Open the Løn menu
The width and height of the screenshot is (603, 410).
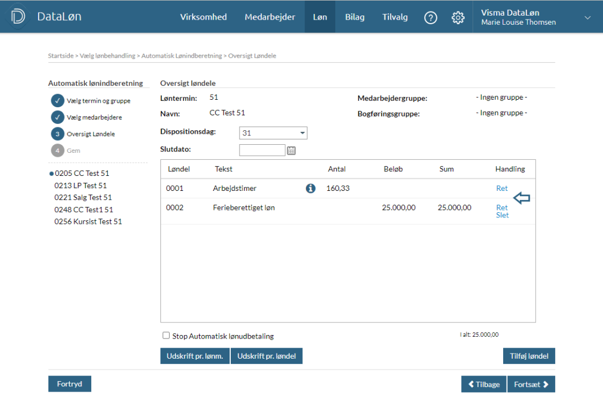[x=320, y=17]
